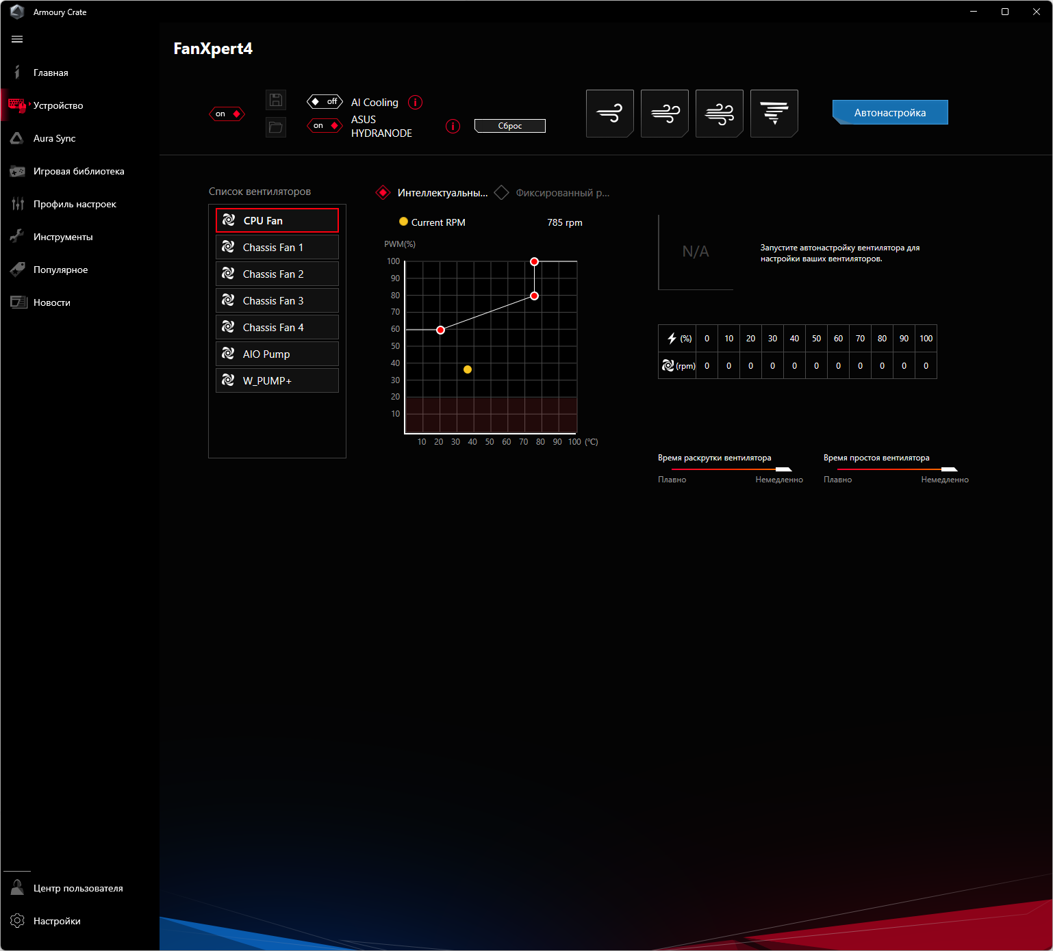The width and height of the screenshot is (1053, 951).
Task: Show AI Cooling info icon
Action: point(416,102)
